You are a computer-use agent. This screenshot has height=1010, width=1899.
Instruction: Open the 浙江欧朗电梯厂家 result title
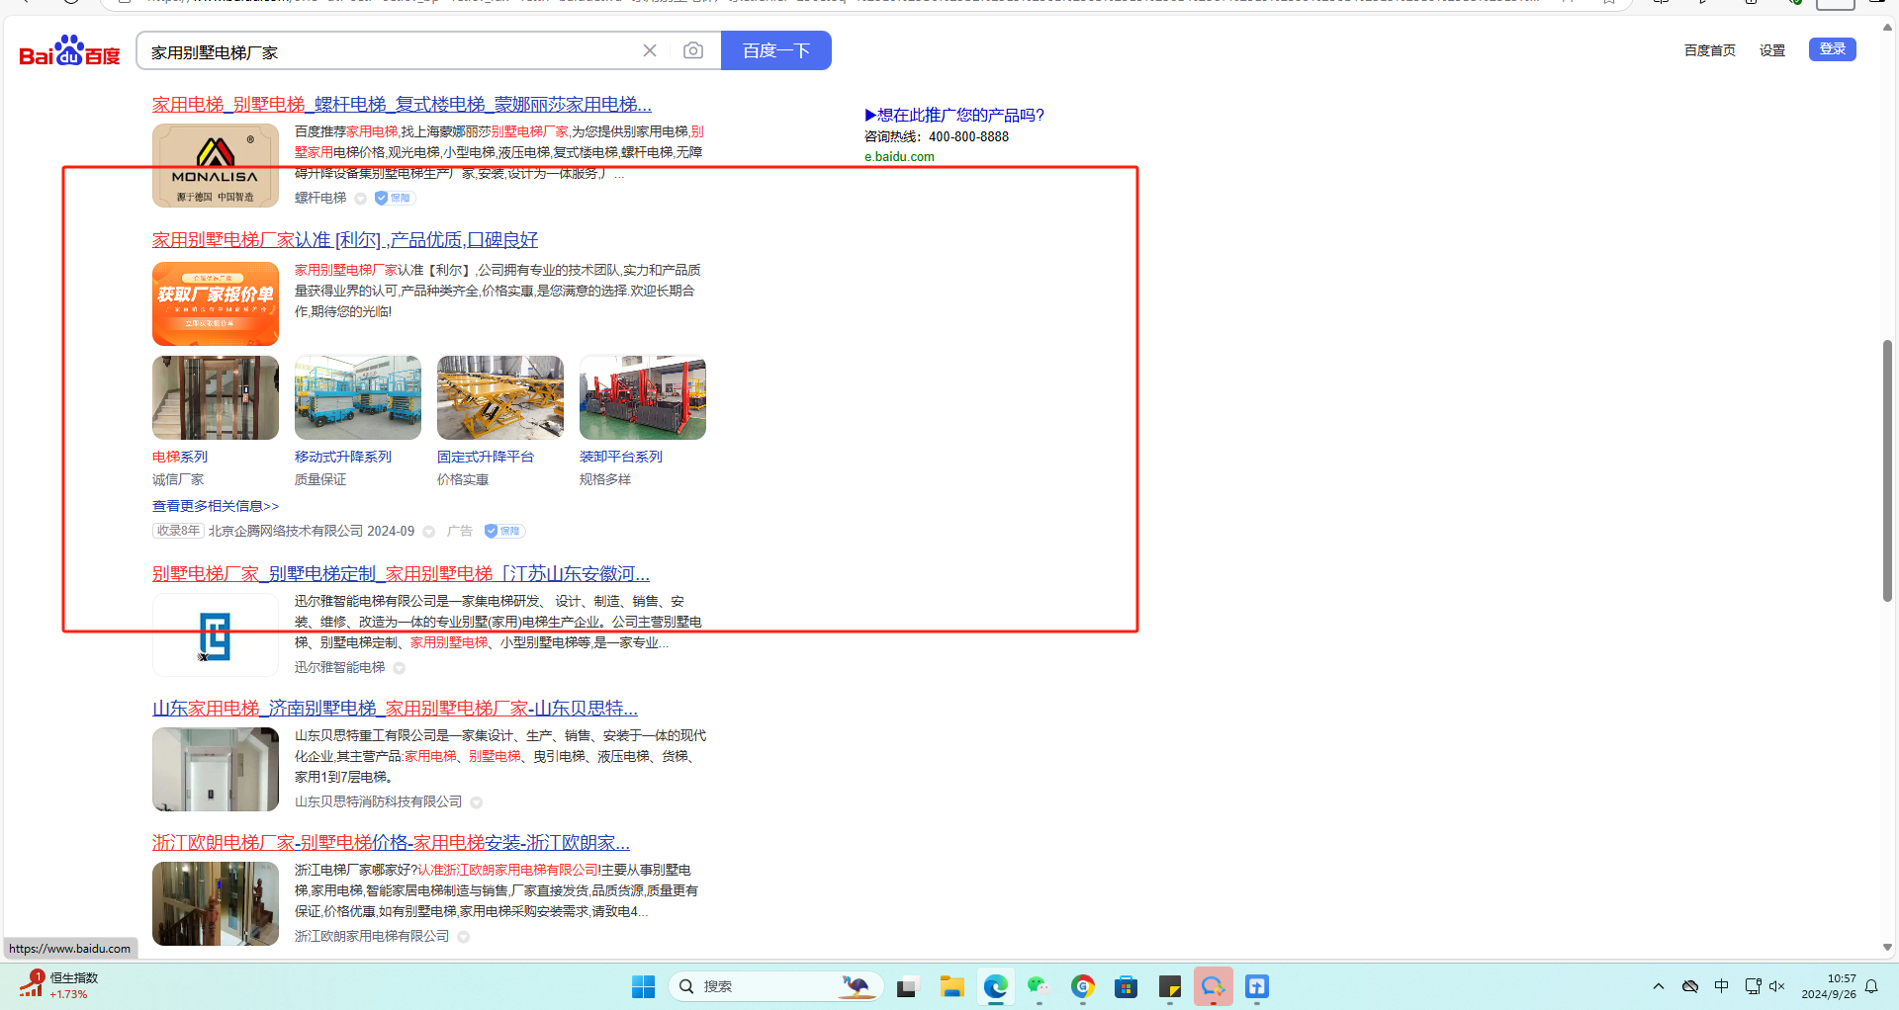[391, 843]
